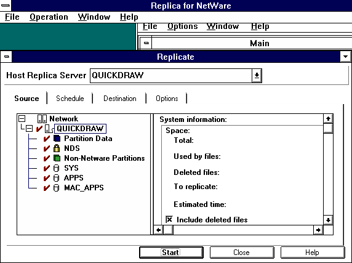Viewport: 352px width, 263px height.
Task: Open the Host Replica Server dropdown arrow
Action: point(257,76)
